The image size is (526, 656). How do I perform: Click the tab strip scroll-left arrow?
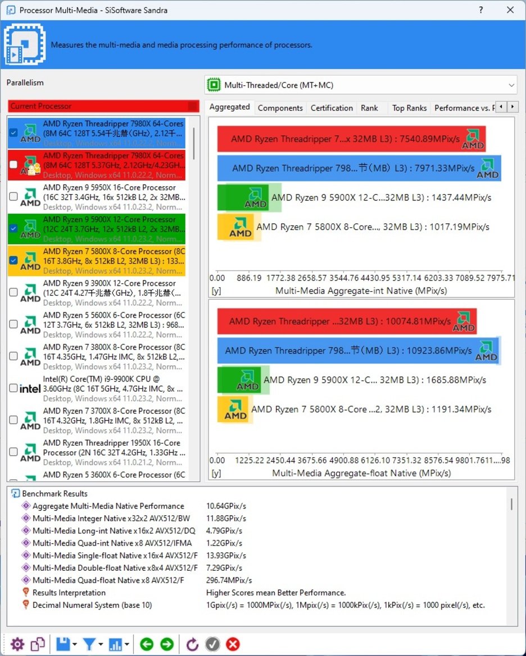coord(501,107)
